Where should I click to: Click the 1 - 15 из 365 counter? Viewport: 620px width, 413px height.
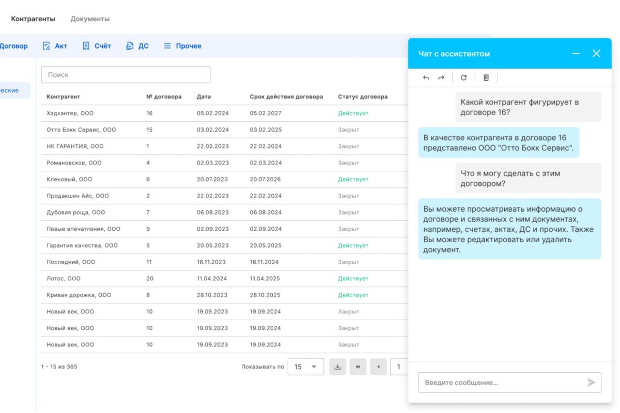pos(59,367)
